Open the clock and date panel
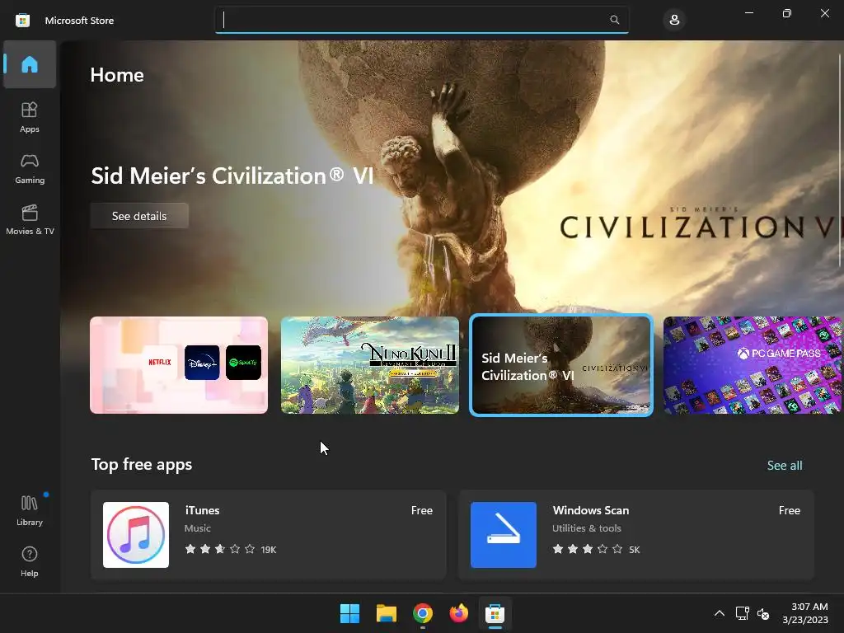The image size is (844, 633). [805, 613]
